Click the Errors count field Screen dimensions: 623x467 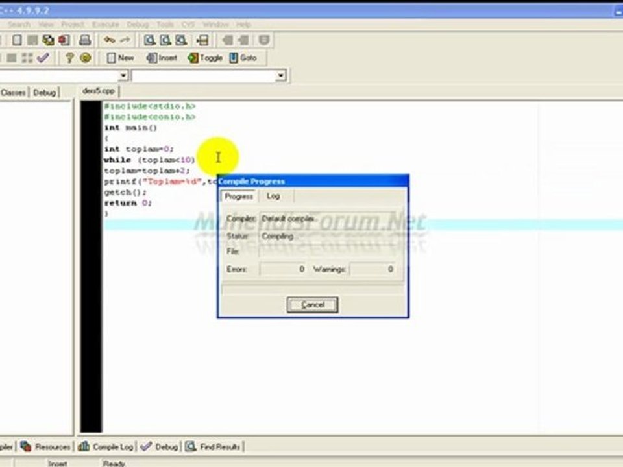[x=283, y=269]
